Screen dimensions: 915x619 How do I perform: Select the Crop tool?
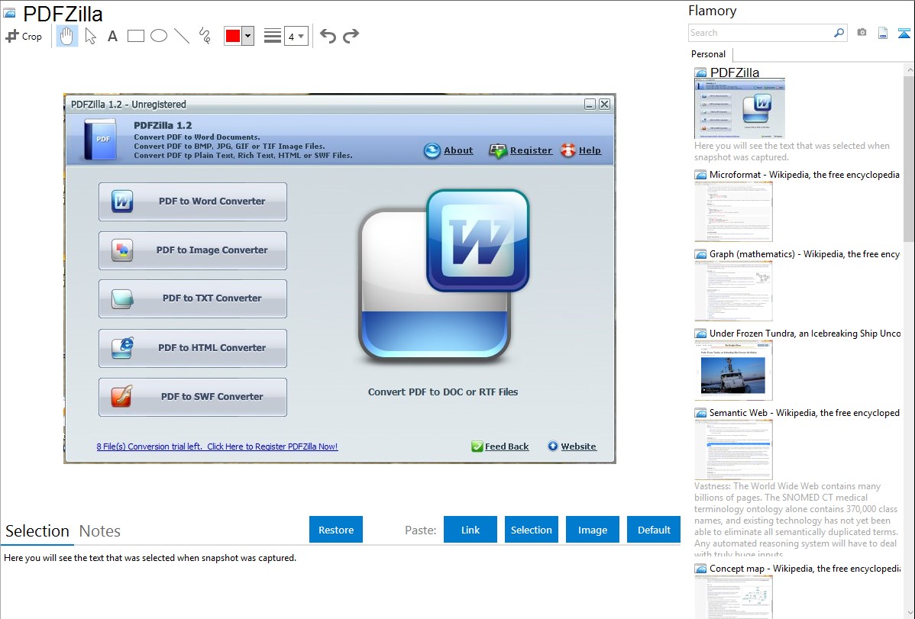tap(24, 36)
